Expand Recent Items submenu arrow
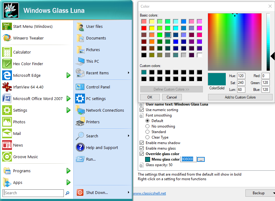 coord(129,73)
